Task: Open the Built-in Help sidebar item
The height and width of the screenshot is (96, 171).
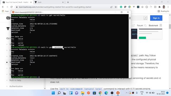Action: 15,80
